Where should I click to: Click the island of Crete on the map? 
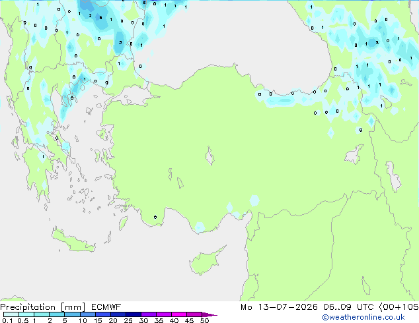tap(73, 241)
